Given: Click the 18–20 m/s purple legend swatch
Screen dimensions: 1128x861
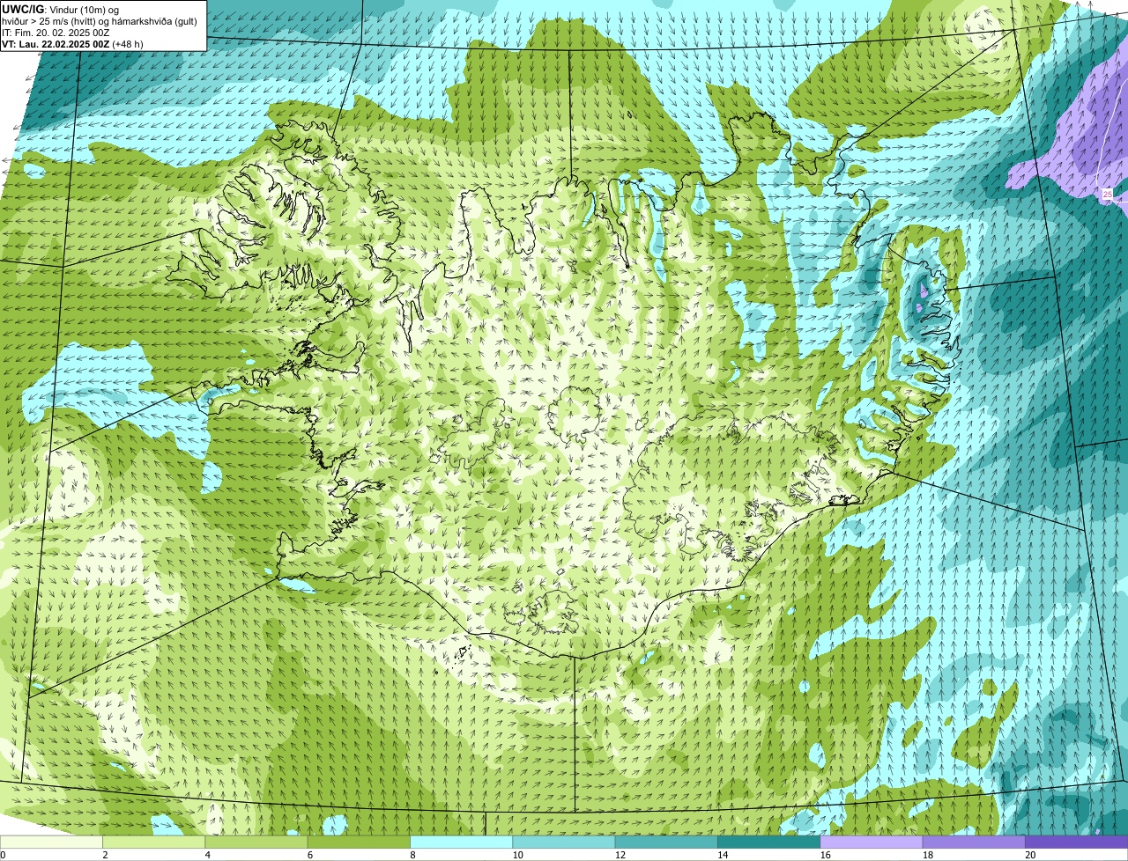Looking at the screenshot, I should [974, 842].
